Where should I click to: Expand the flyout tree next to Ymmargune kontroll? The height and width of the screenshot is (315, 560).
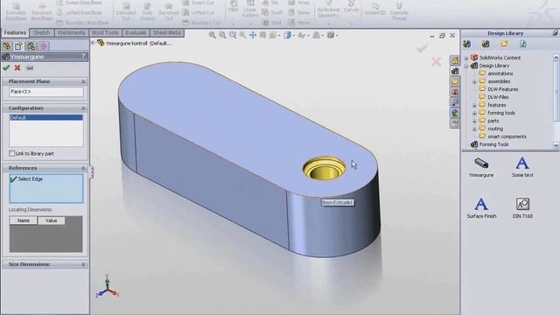pyautogui.click(x=93, y=43)
